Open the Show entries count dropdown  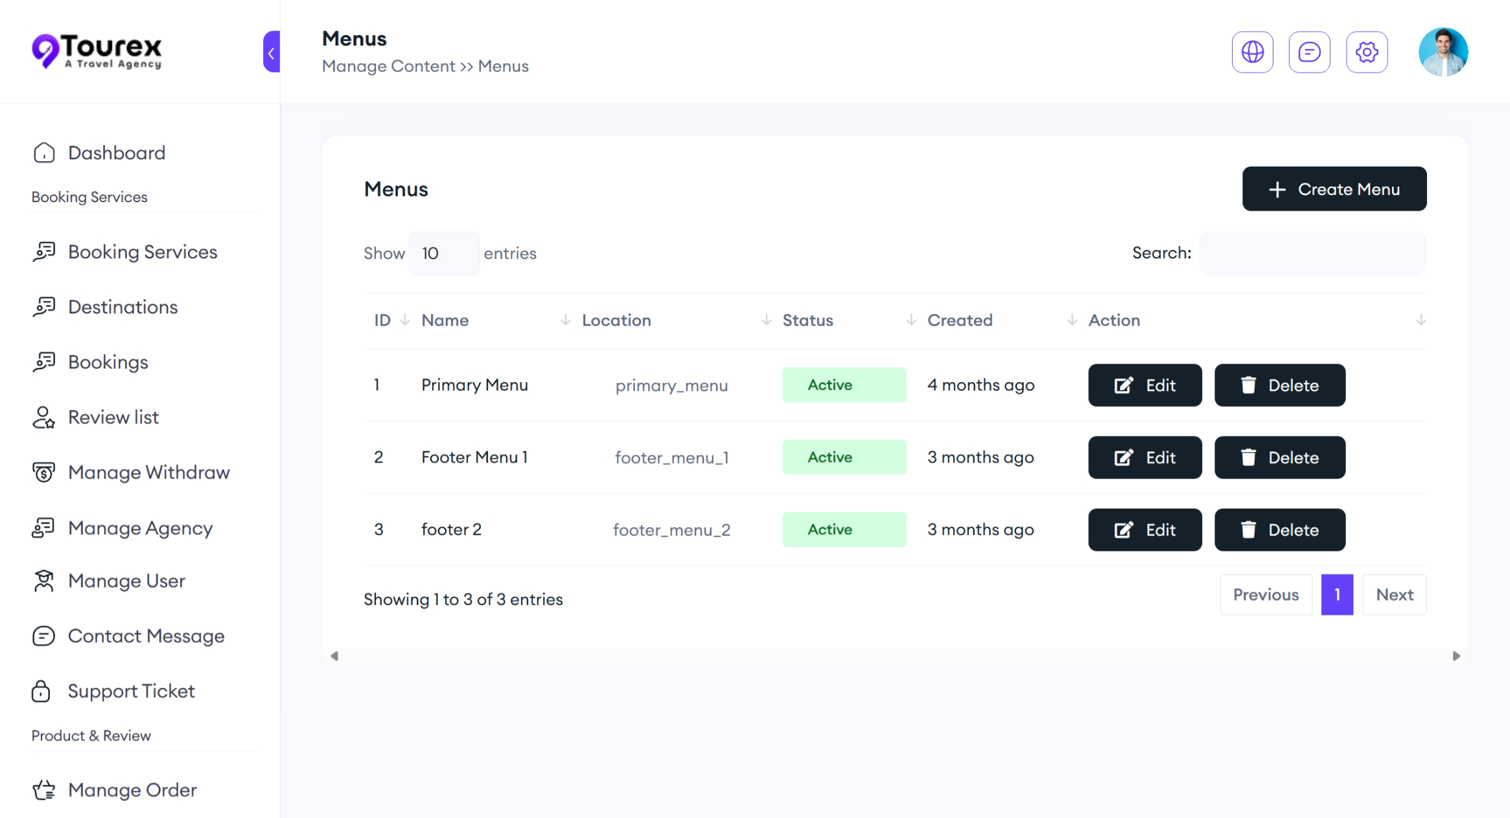point(444,253)
